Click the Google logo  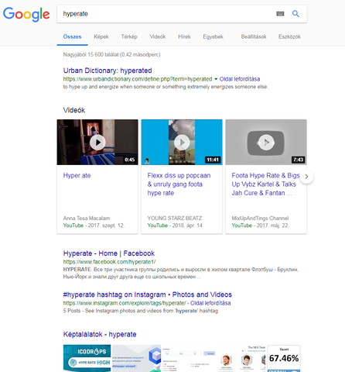click(26, 14)
